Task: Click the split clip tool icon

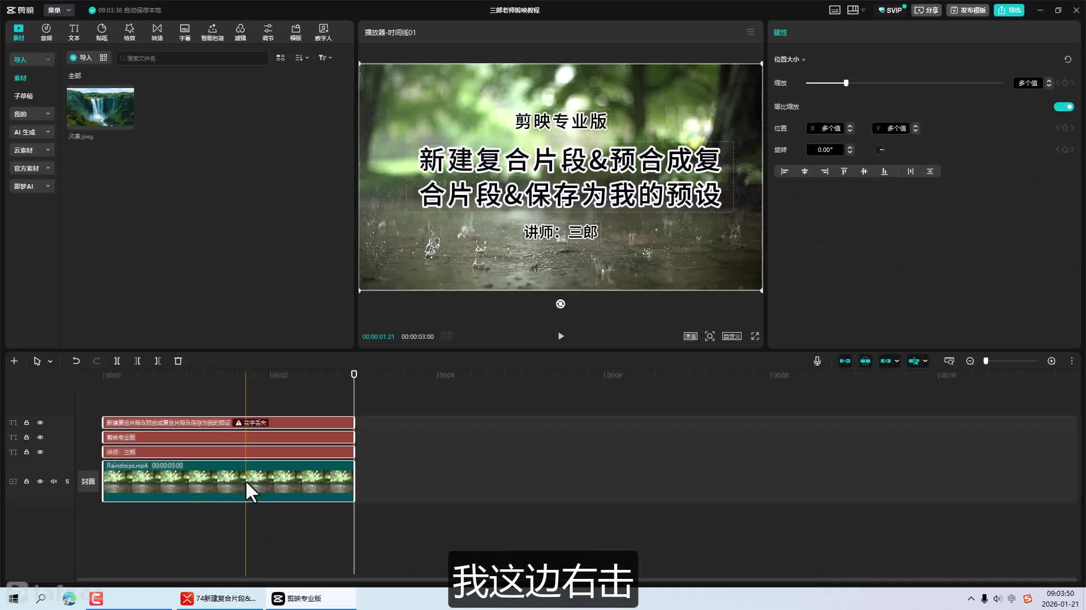Action: pyautogui.click(x=117, y=361)
